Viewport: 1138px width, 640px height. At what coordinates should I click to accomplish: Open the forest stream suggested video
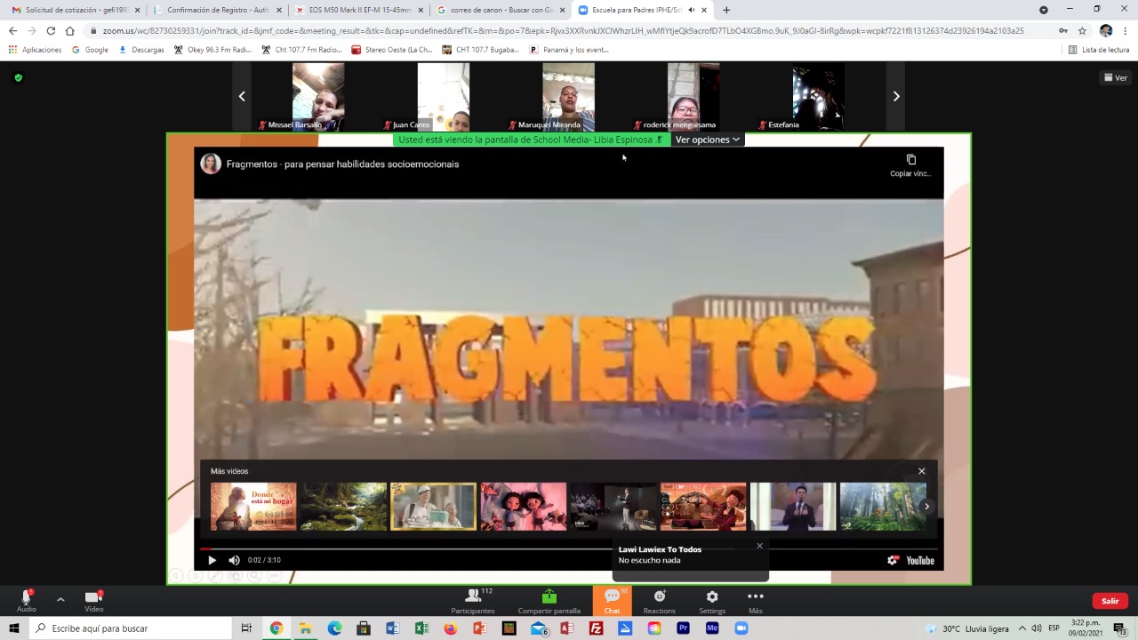(x=343, y=507)
